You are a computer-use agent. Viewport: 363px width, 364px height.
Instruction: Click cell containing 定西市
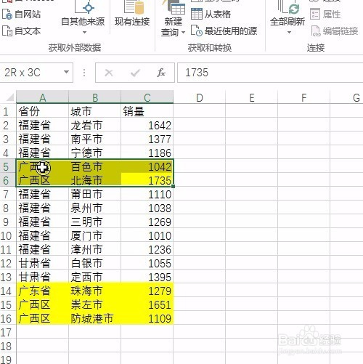95,277
